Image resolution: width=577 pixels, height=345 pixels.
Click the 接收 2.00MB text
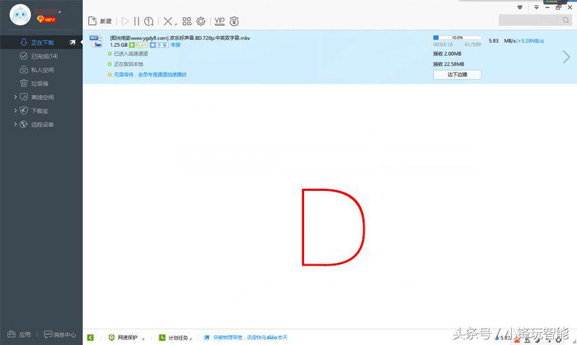click(447, 54)
